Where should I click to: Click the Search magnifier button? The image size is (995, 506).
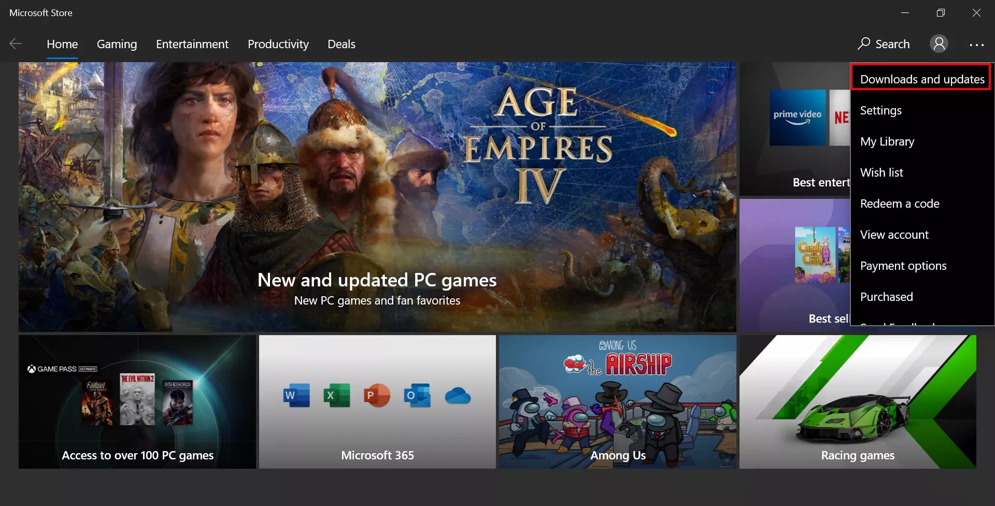884,44
